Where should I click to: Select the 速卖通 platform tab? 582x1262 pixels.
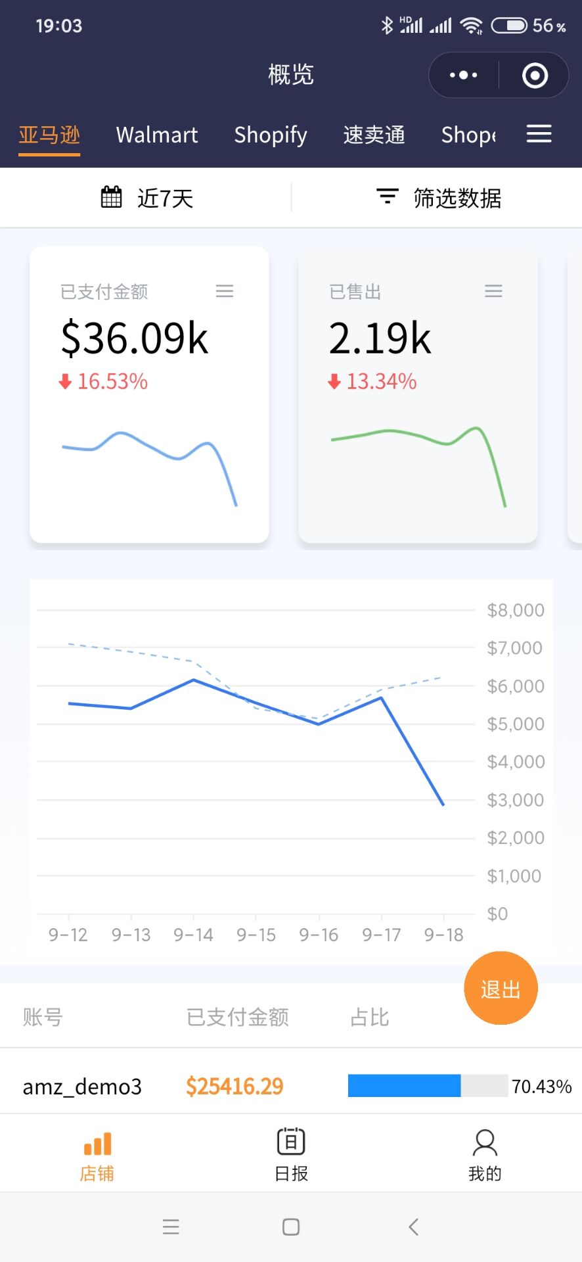tap(374, 135)
